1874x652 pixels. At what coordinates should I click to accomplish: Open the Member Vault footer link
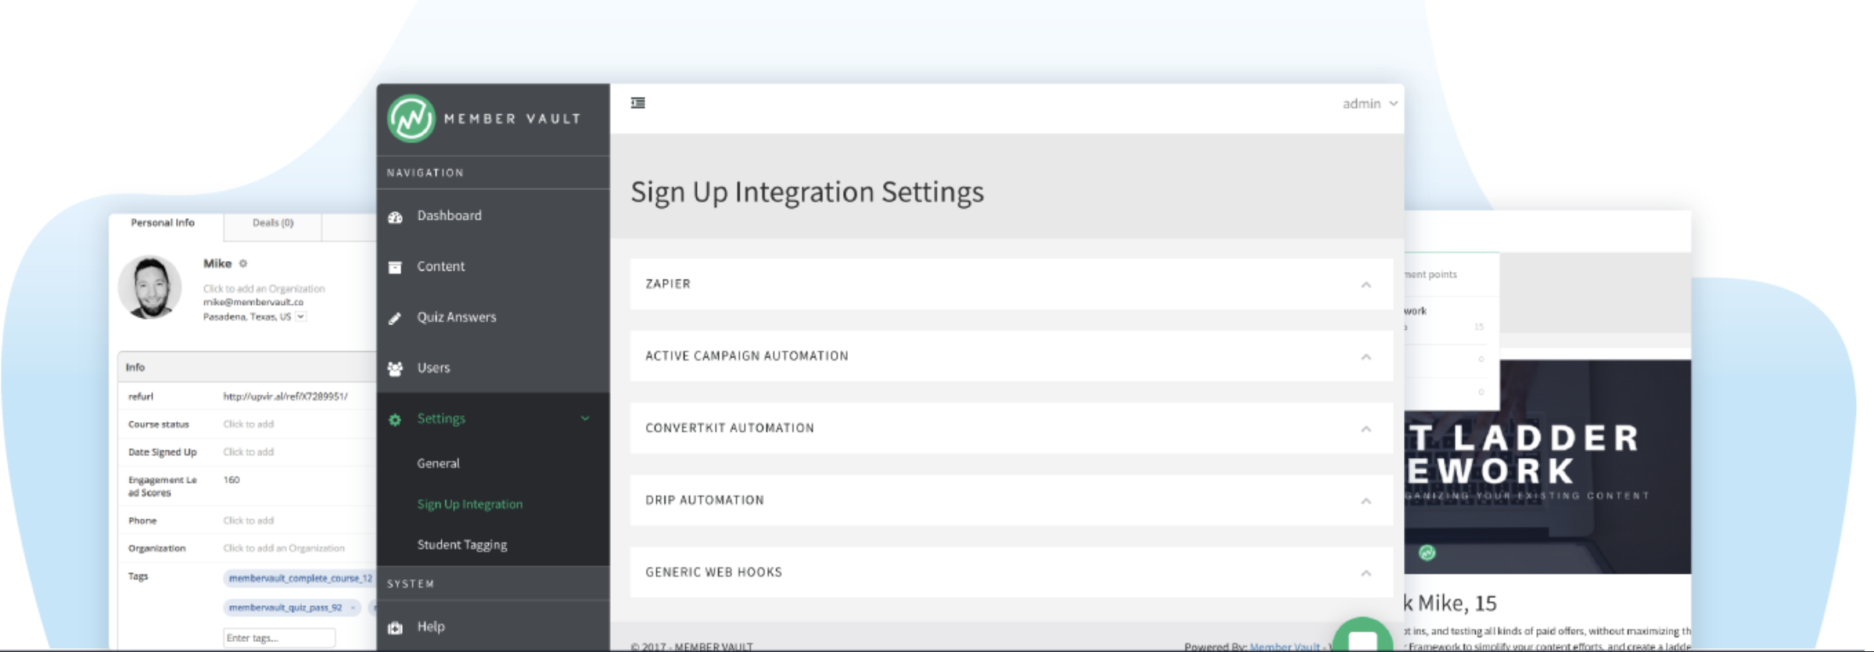(1284, 647)
